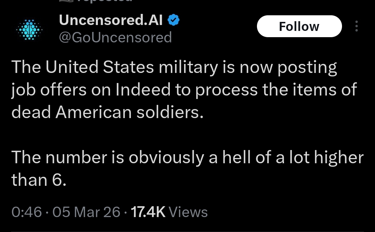The height and width of the screenshot is (232, 375).
Task: Open the Uncensored.AI display name link
Action: pyautogui.click(x=111, y=20)
